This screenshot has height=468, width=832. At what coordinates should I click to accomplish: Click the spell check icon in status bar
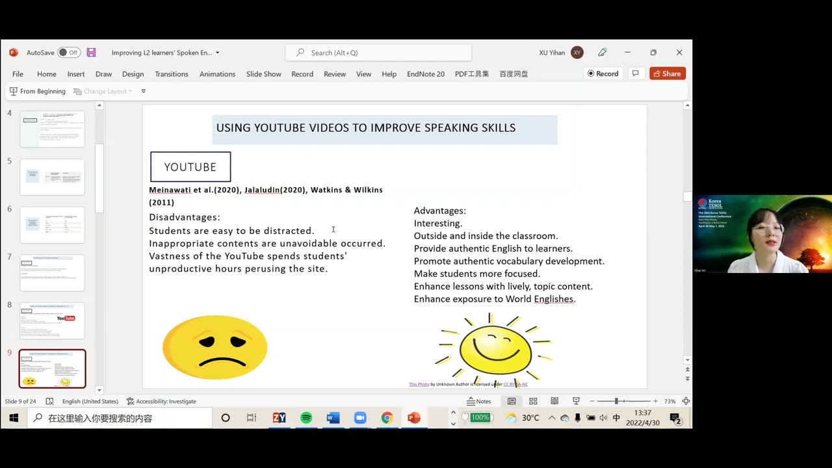(x=49, y=401)
